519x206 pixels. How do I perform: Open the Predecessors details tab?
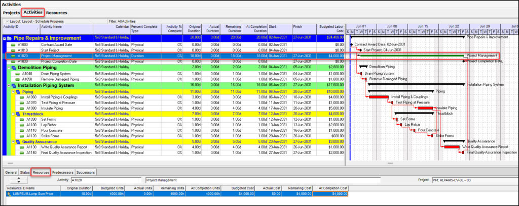pos(63,172)
